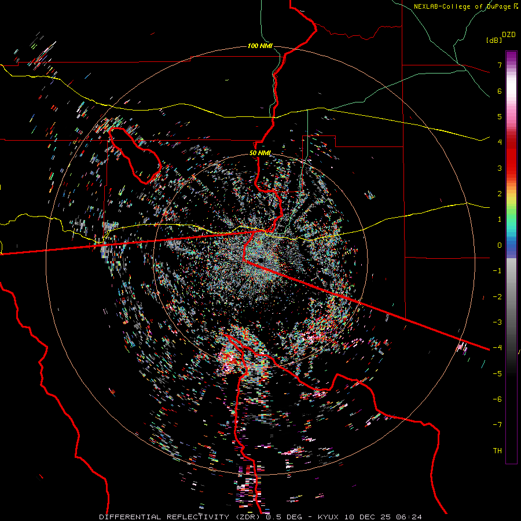Click the TH threshold label
The width and height of the screenshot is (521, 521).
tap(497, 450)
